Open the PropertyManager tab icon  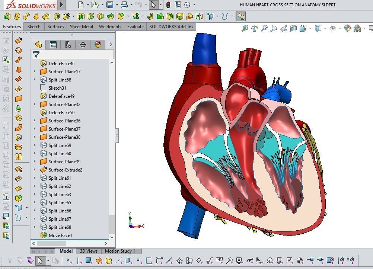[53, 45]
